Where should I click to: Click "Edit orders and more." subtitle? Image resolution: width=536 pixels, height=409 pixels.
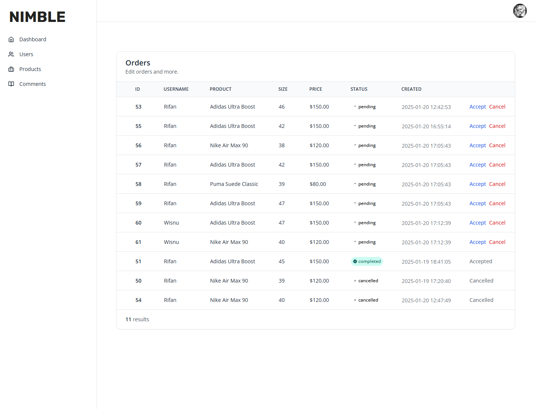152,72
